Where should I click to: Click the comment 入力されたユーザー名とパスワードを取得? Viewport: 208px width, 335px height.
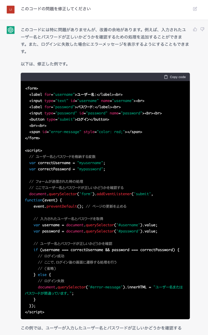tap(68, 219)
